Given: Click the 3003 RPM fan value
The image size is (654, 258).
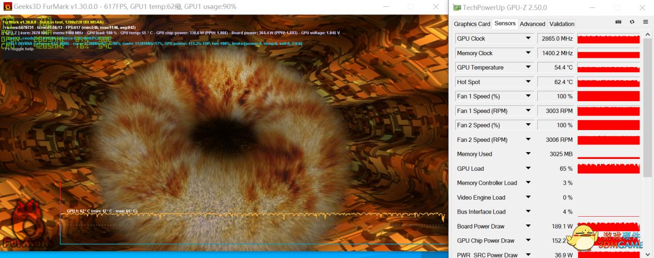Looking at the screenshot, I should 556,111.
